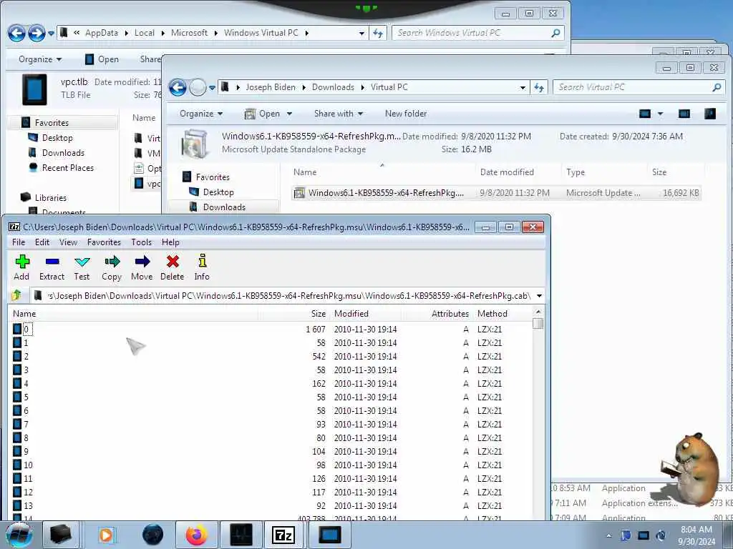Open the 7-Zip Favorites menu
The height and width of the screenshot is (549, 733).
coord(104,242)
